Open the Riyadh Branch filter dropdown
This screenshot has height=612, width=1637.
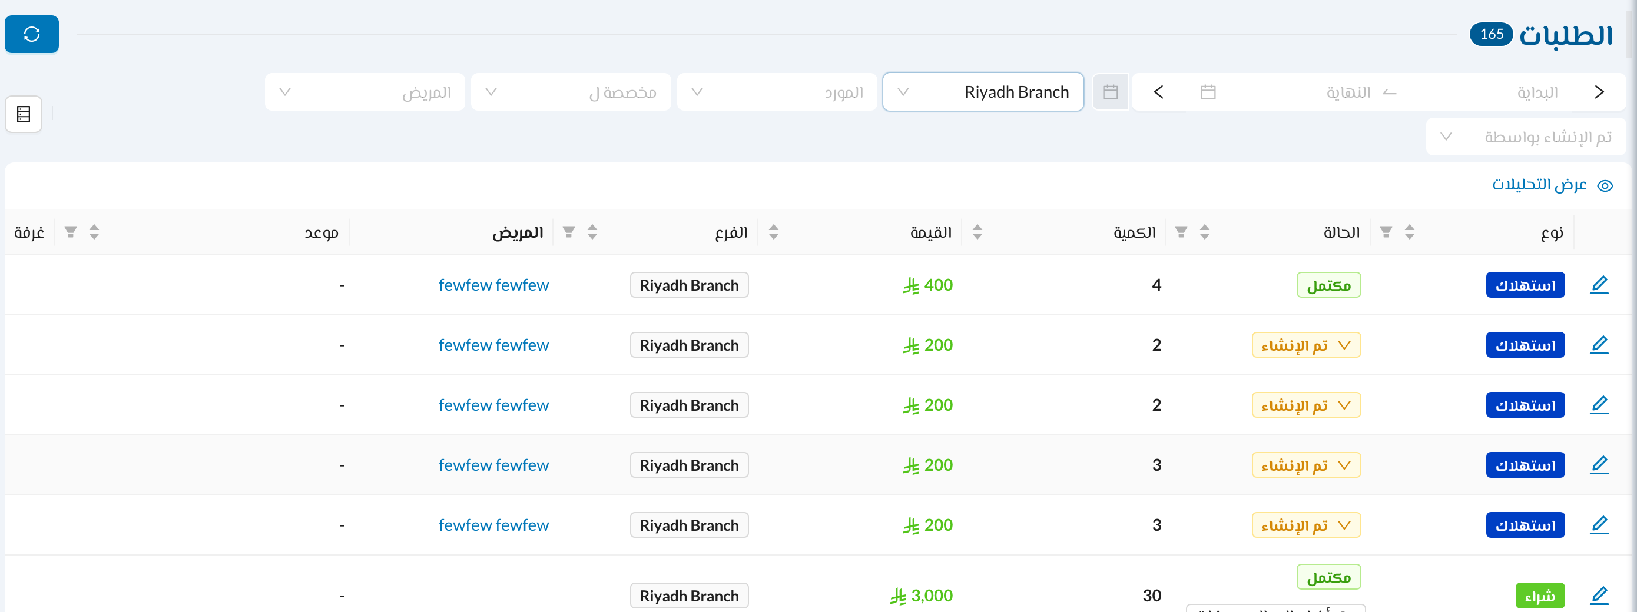pyautogui.click(x=983, y=92)
